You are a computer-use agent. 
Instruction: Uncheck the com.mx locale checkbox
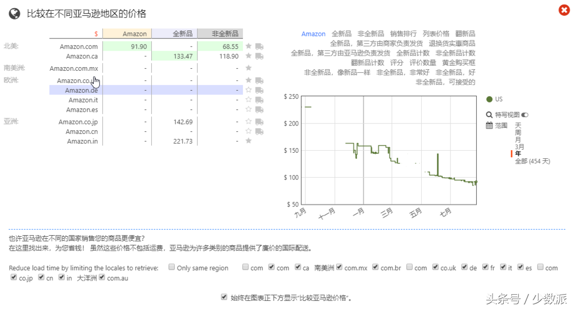point(339,267)
